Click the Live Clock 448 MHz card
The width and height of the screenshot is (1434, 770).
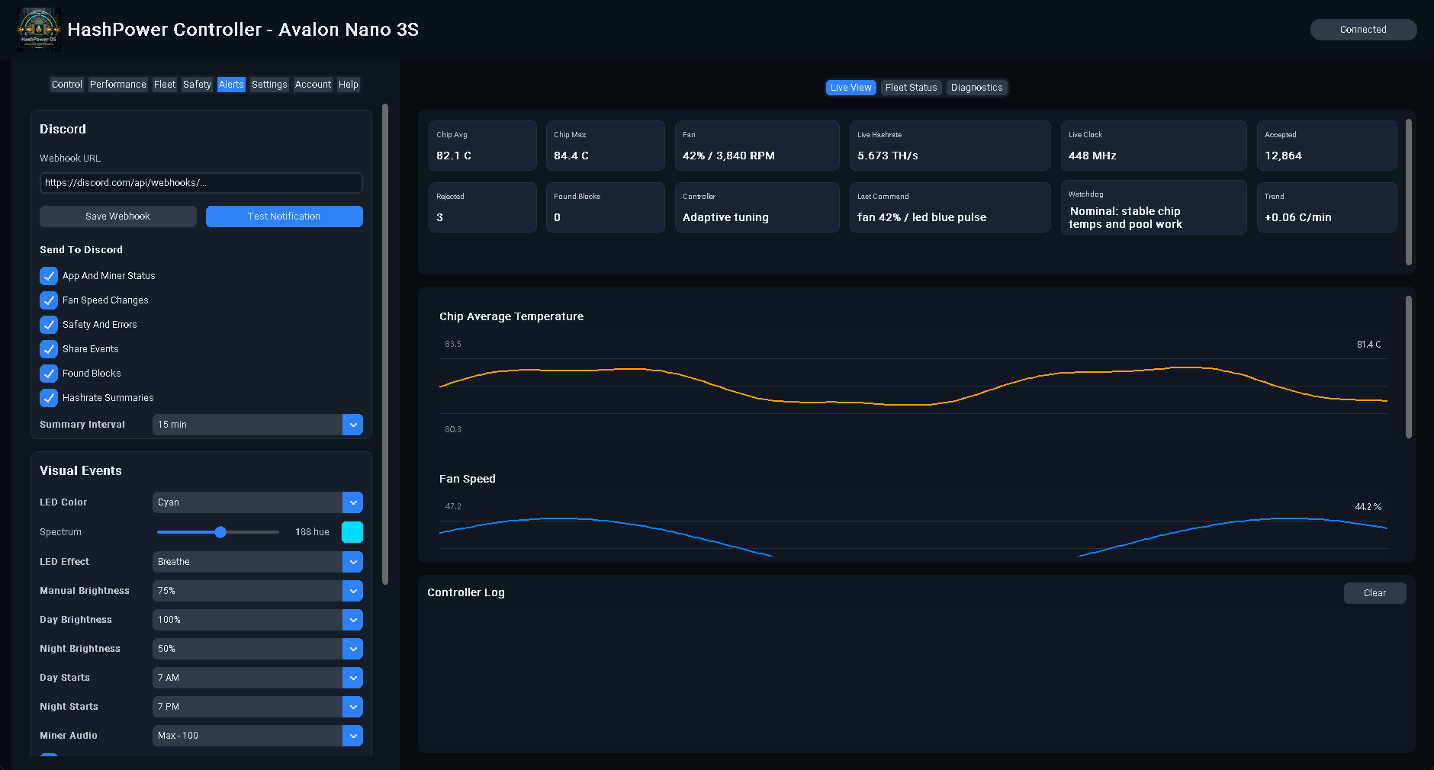[1154, 146]
